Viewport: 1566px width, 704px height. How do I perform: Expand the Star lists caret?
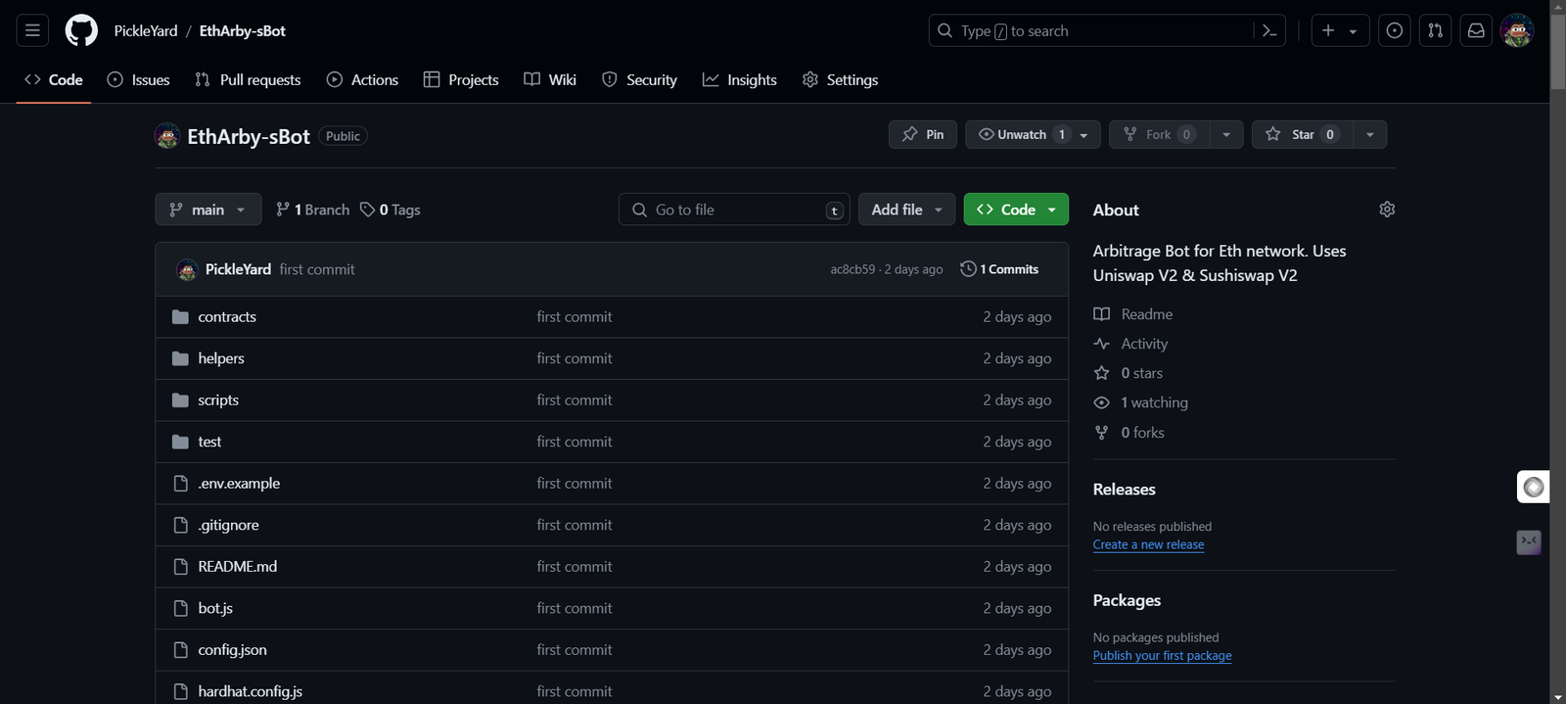pos(1369,134)
